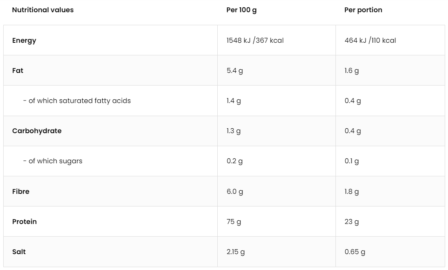The width and height of the screenshot is (448, 270).
Task: Click the 1548 kJ /367 kcal energy value
Action: (255, 40)
